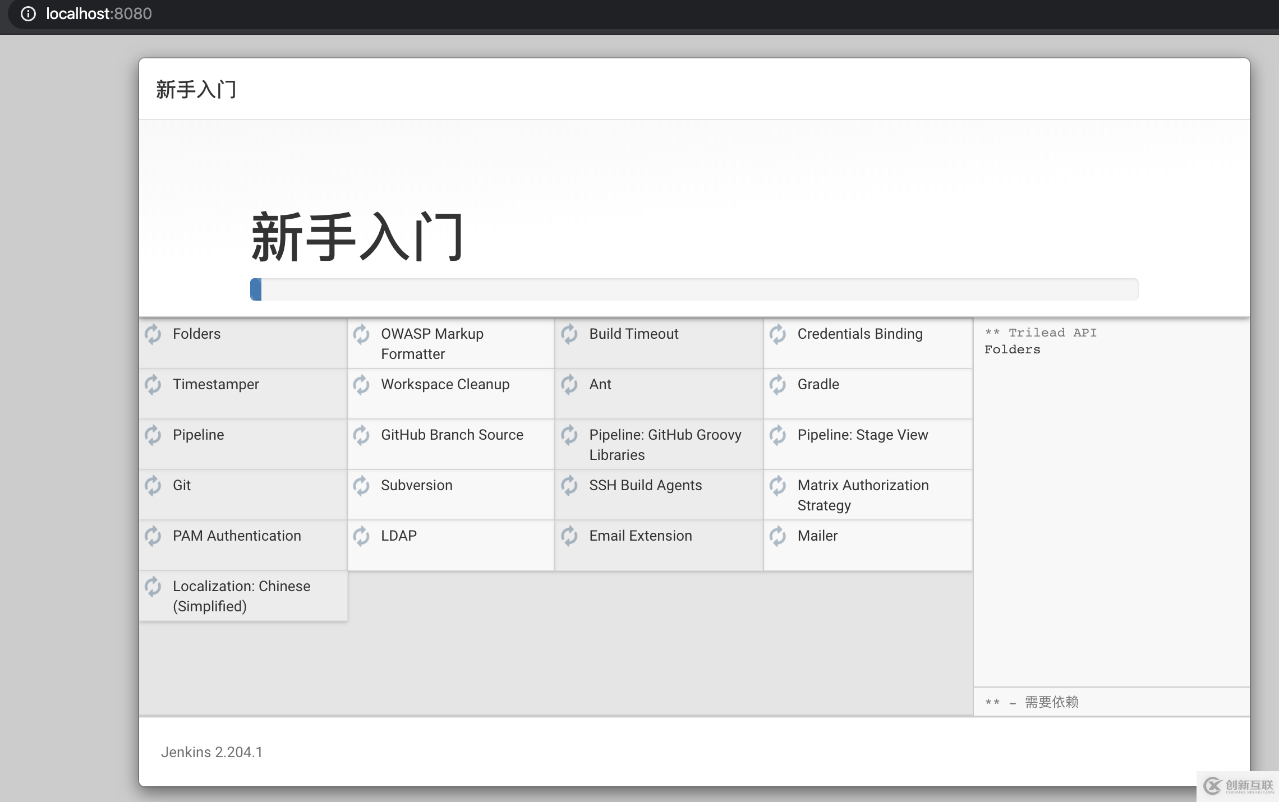Select the Ant plugin label
Screen dimensions: 1279x802
pyautogui.click(x=600, y=385)
